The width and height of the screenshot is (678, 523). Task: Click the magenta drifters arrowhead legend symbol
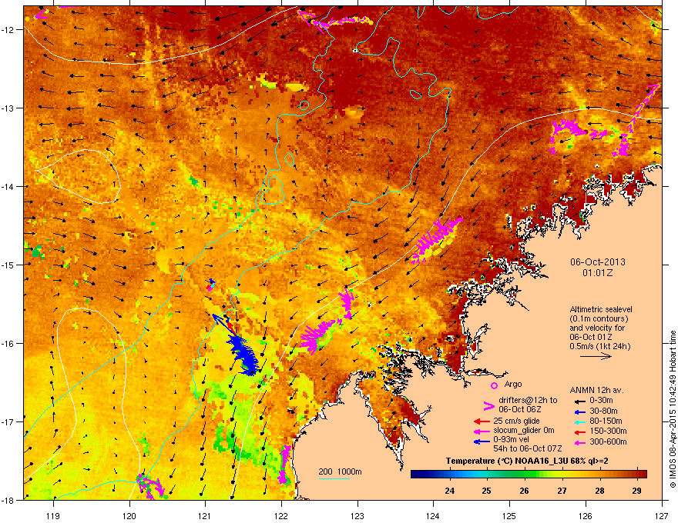[488, 406]
